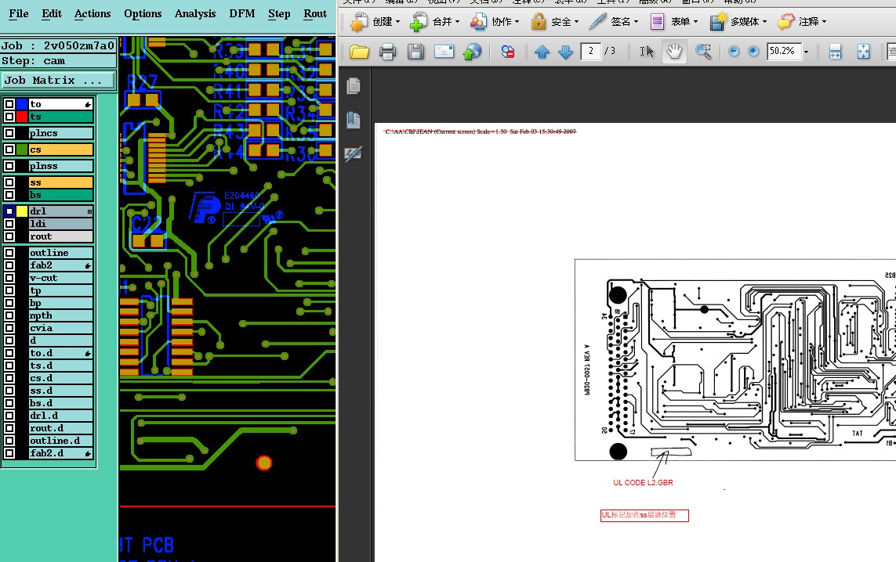Open the zoom percentage dropdown arrow

[807, 52]
